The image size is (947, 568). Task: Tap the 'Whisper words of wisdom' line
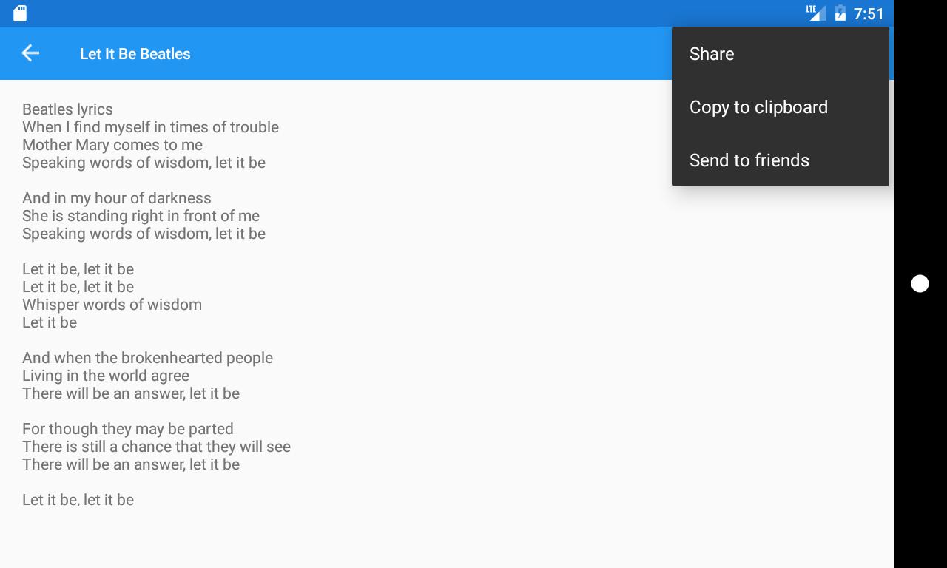(112, 305)
